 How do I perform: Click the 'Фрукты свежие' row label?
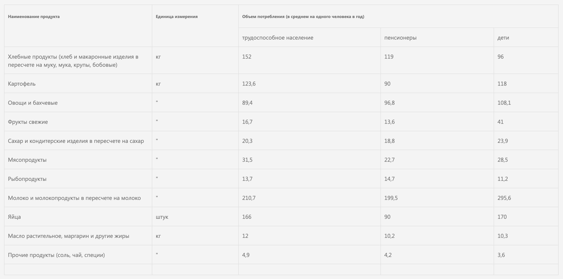coord(28,122)
